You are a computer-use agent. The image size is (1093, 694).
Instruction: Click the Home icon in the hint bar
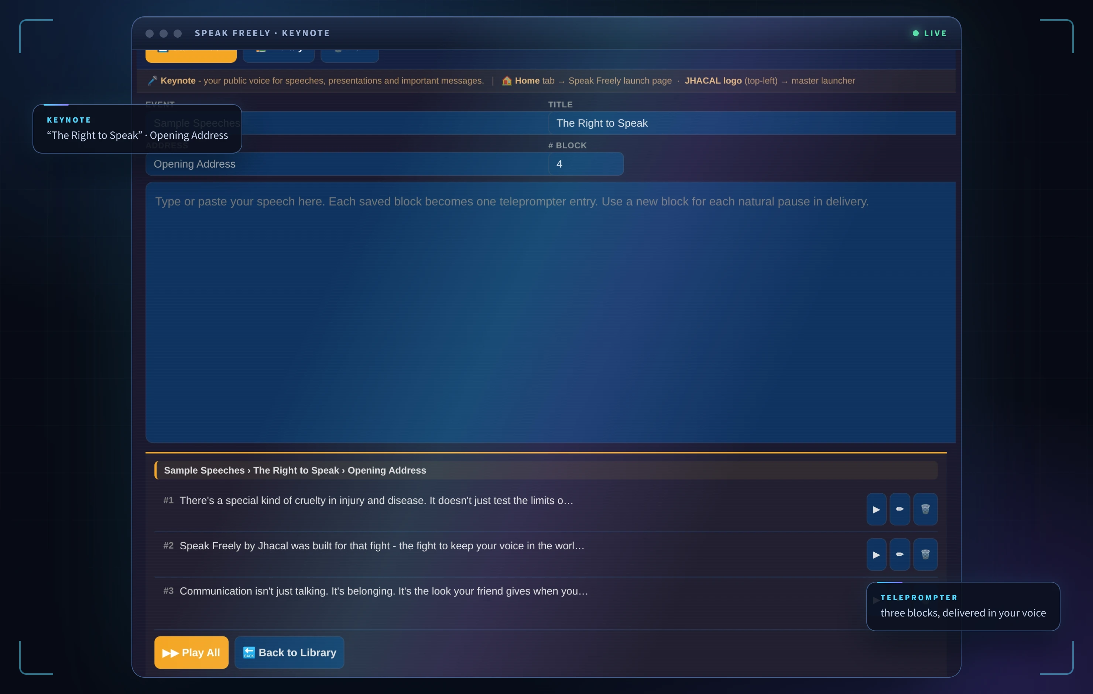[507, 81]
